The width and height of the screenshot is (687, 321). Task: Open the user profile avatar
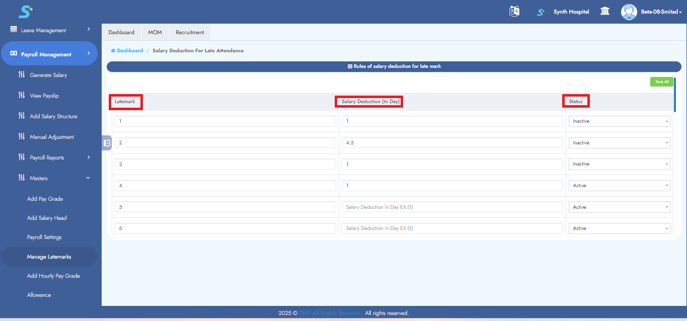(x=629, y=12)
